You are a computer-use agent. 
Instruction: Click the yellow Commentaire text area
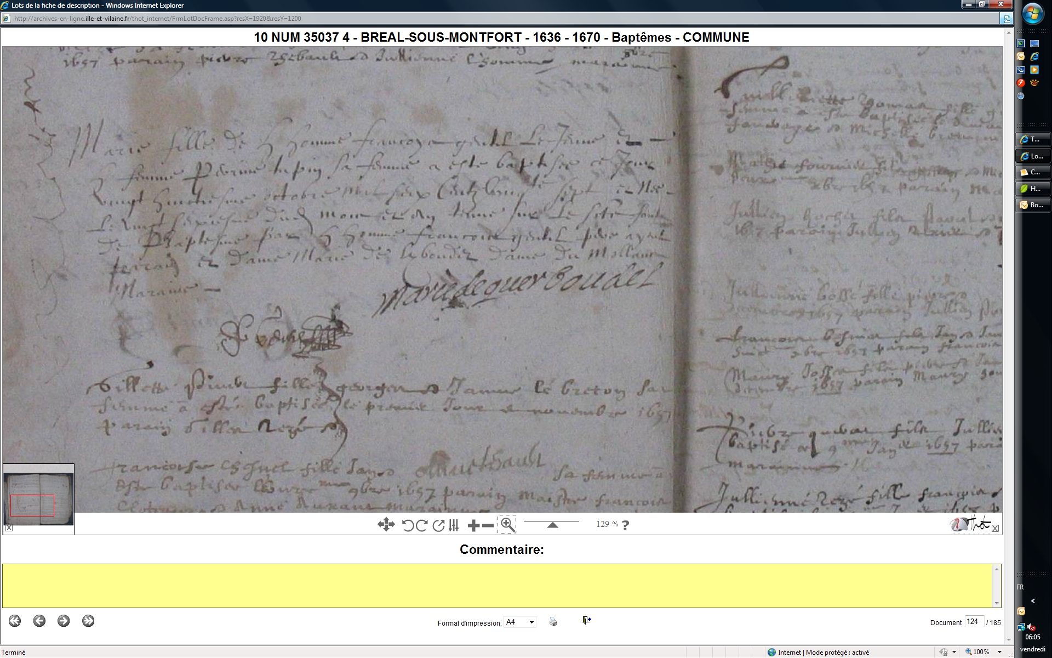(498, 586)
